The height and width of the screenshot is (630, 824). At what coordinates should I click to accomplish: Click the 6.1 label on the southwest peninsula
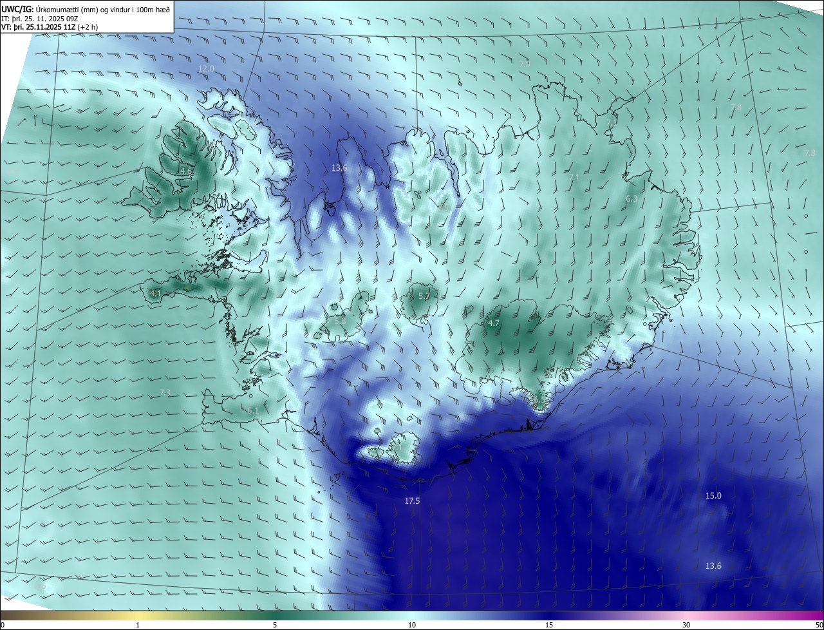[x=253, y=410]
